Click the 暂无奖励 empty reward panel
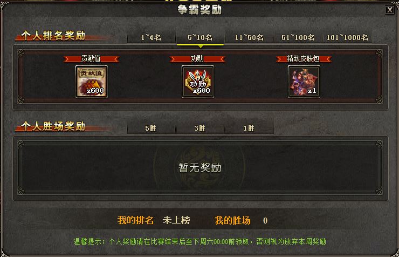The image size is (399, 257). [200, 168]
